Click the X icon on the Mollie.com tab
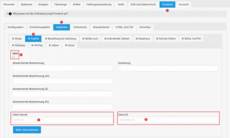Image resolution: width=230 pixels, height=138 pixels. pos(83,38)
